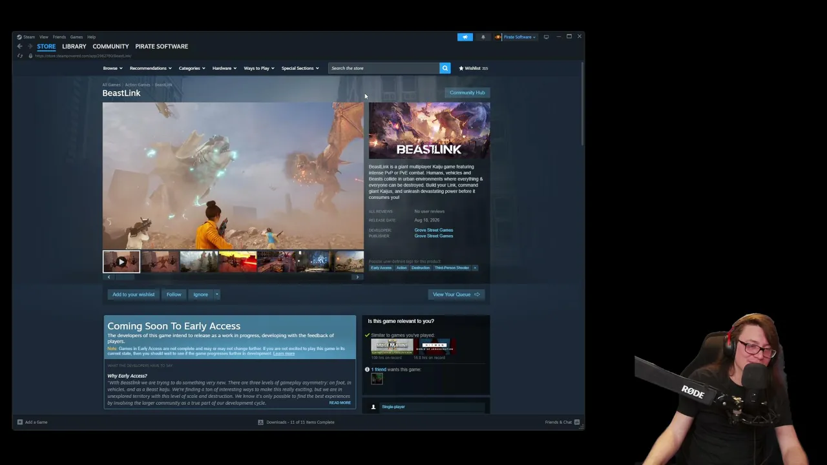Click the forward navigation arrow
This screenshot has height=465, width=827.
[x=30, y=46]
